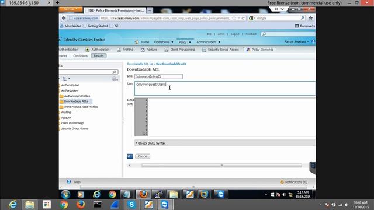Select the Results sub-tab
This screenshot has height=210, width=374.
click(x=99, y=56)
